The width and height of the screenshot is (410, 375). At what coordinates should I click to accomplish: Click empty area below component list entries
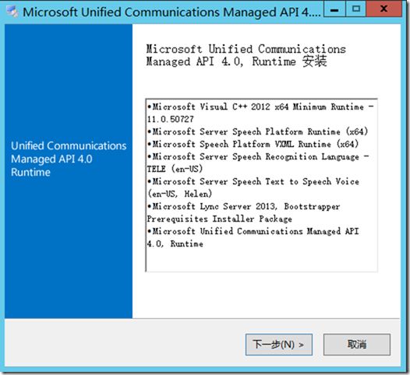[261, 260]
